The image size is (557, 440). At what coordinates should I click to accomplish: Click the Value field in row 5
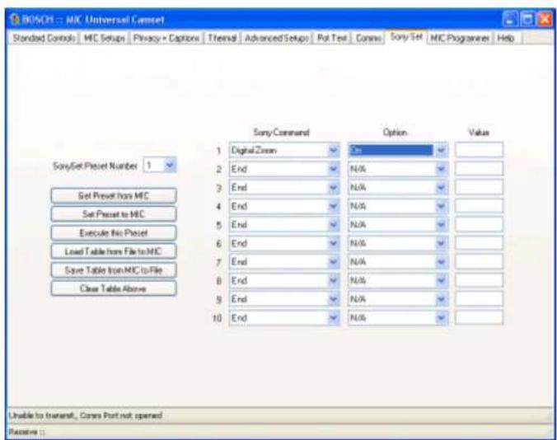click(480, 225)
